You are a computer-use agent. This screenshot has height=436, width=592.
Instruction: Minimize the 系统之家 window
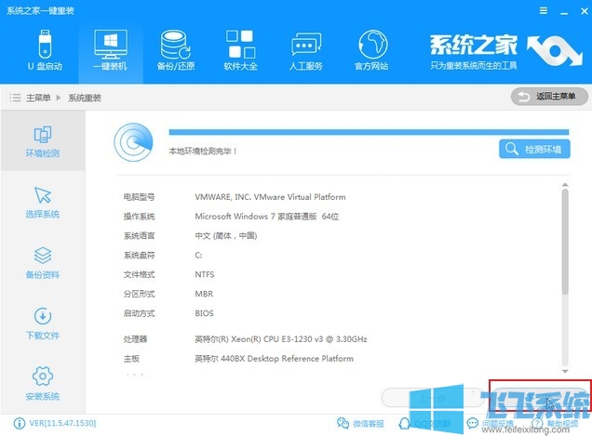(x=564, y=12)
